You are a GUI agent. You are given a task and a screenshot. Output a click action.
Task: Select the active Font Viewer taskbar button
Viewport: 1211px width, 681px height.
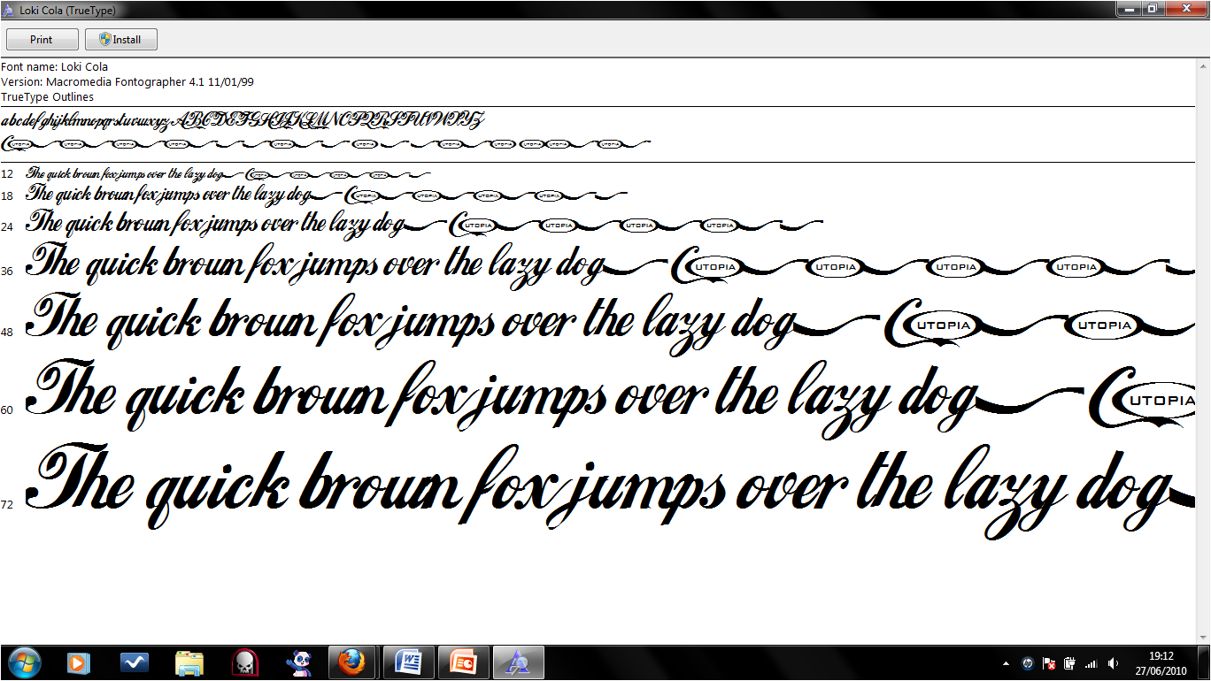click(518, 662)
